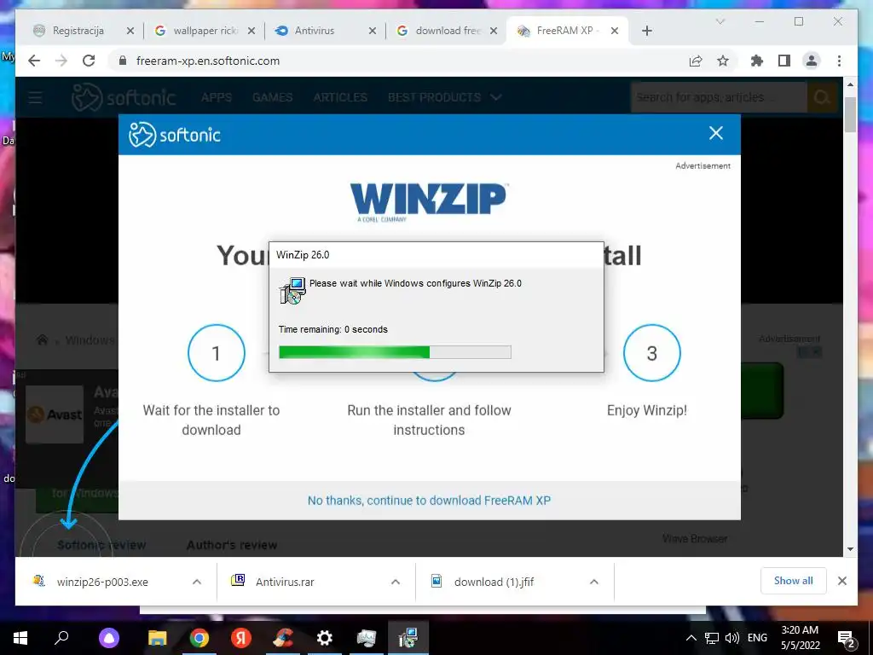Screen dimensions: 873x655
Task: Share this page via share icon
Action: click(696, 61)
